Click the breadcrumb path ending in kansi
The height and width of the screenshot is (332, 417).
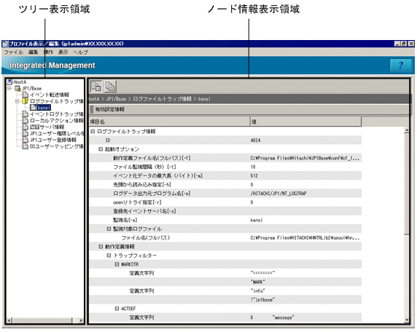click(x=149, y=99)
